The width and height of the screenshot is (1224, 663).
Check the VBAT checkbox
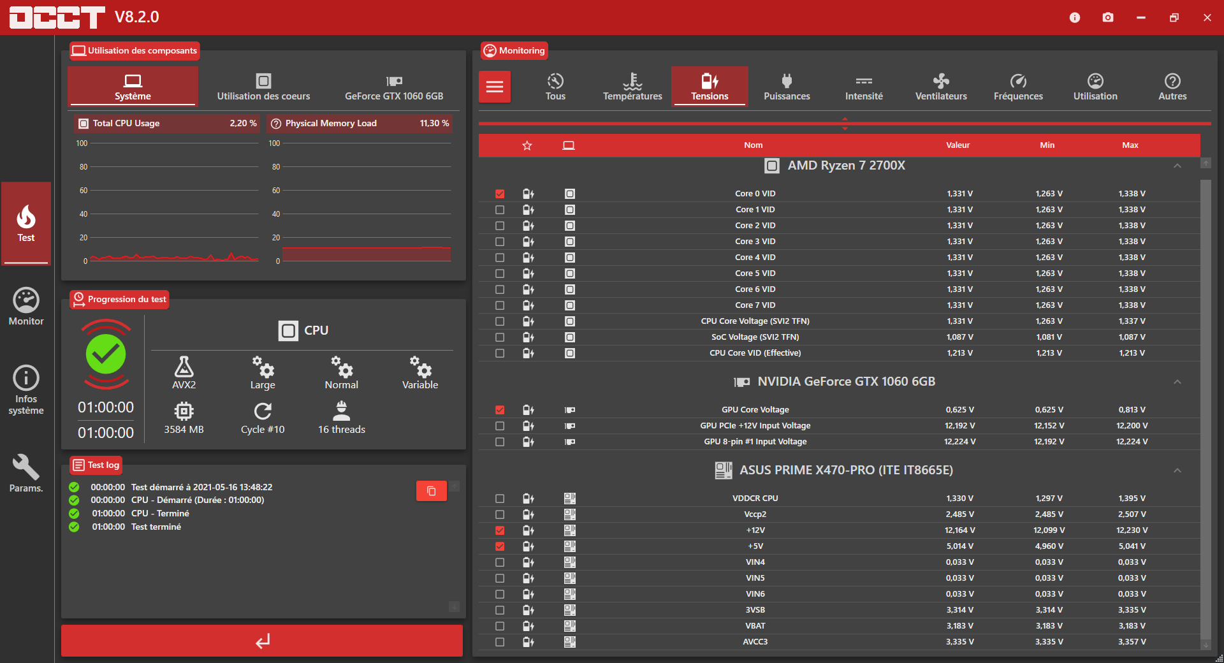[500, 626]
